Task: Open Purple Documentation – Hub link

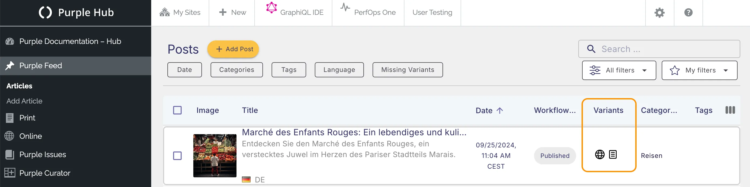Action: click(x=70, y=41)
